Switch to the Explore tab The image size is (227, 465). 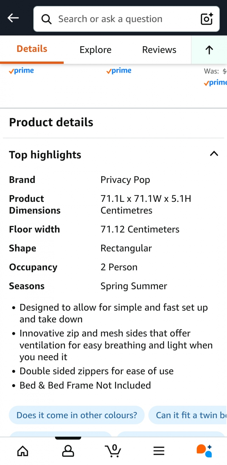tap(96, 50)
